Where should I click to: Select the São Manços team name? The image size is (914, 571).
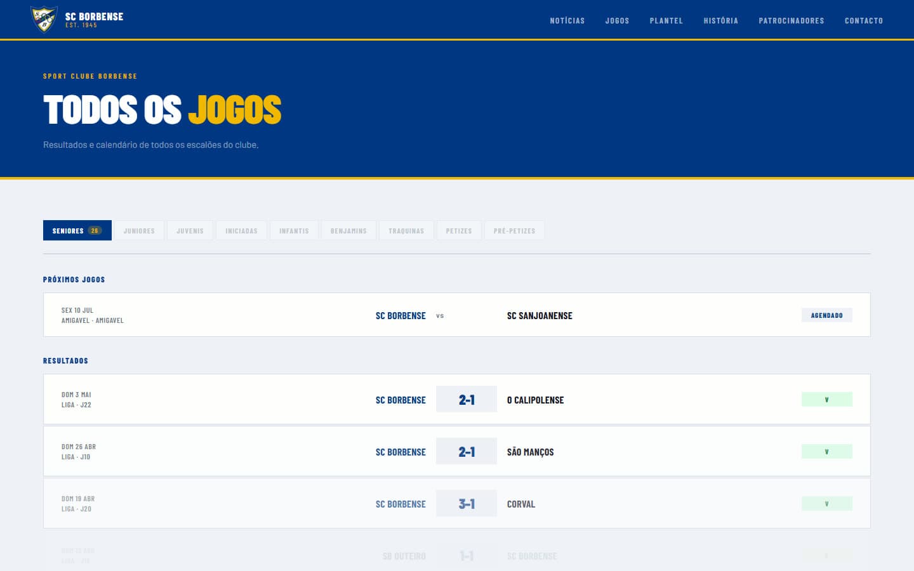[530, 452]
